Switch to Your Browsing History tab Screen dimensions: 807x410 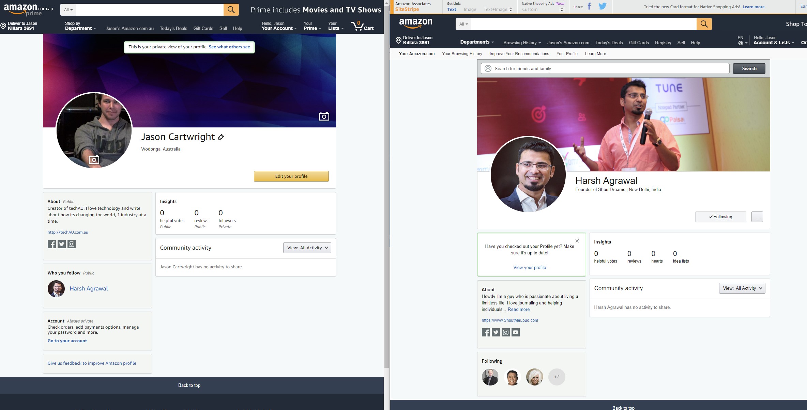point(462,54)
